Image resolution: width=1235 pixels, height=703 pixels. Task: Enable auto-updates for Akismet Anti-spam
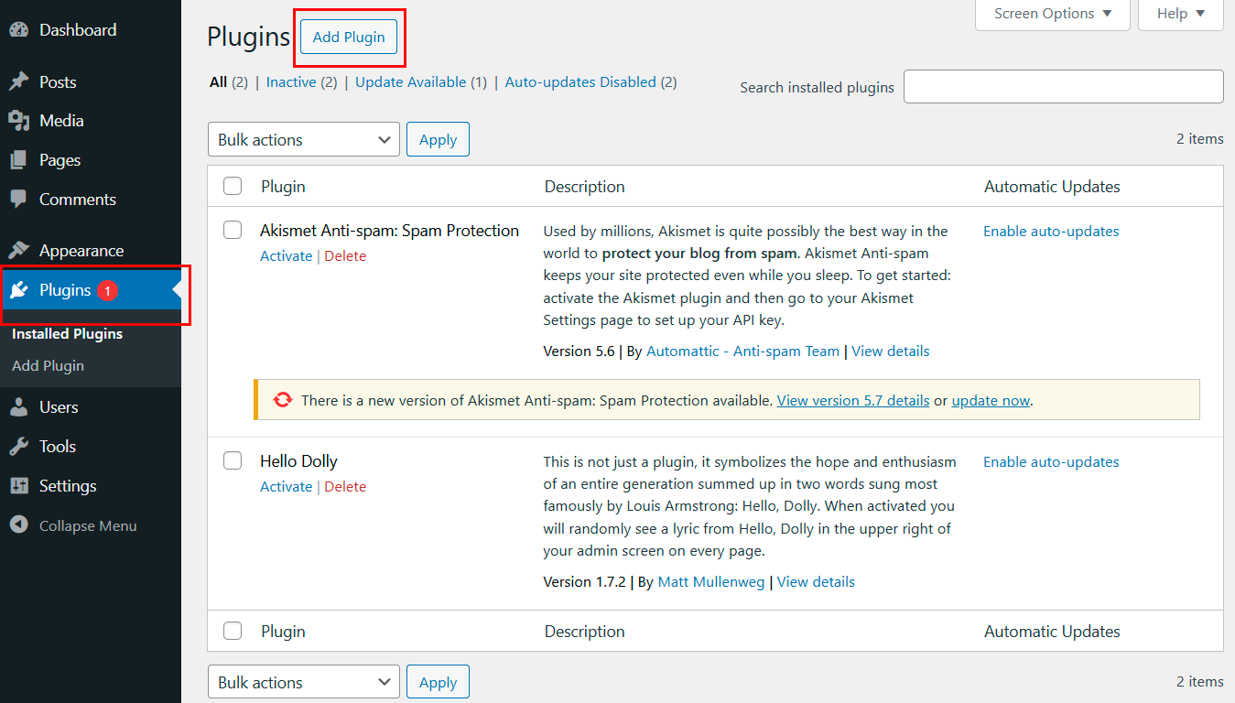click(x=1051, y=232)
